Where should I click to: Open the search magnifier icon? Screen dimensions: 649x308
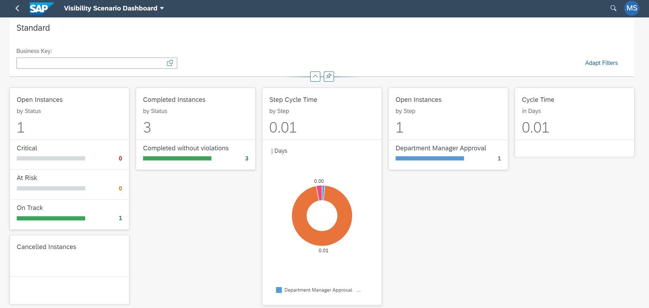click(x=613, y=8)
